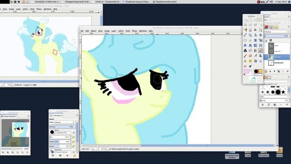This screenshot has width=291, height=164.
Task: Select the Paths tool in Toolbox
Action: point(261,30)
